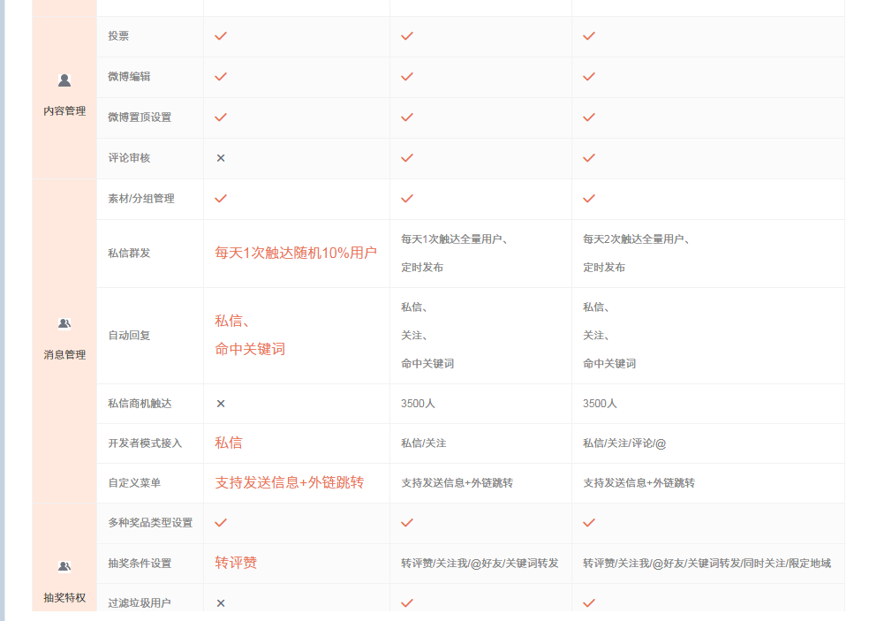Click the 抽奖特权 category icon
869x621 pixels.
tap(64, 566)
